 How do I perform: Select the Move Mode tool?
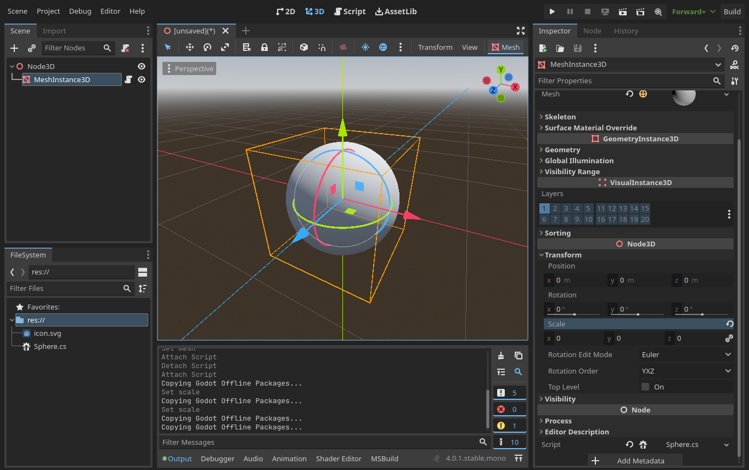coord(189,47)
